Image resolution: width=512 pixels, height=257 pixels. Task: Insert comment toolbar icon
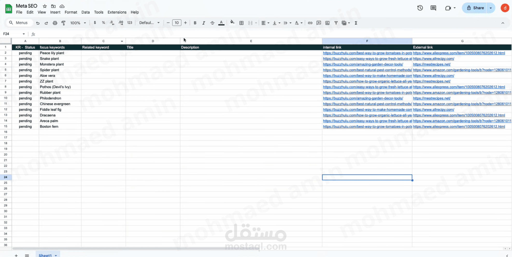pyautogui.click(x=319, y=23)
